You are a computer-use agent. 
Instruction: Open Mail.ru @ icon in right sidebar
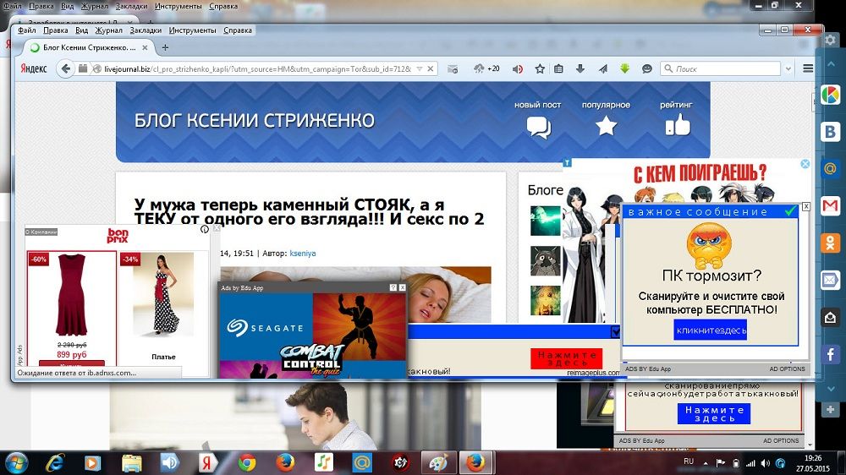pos(831,168)
